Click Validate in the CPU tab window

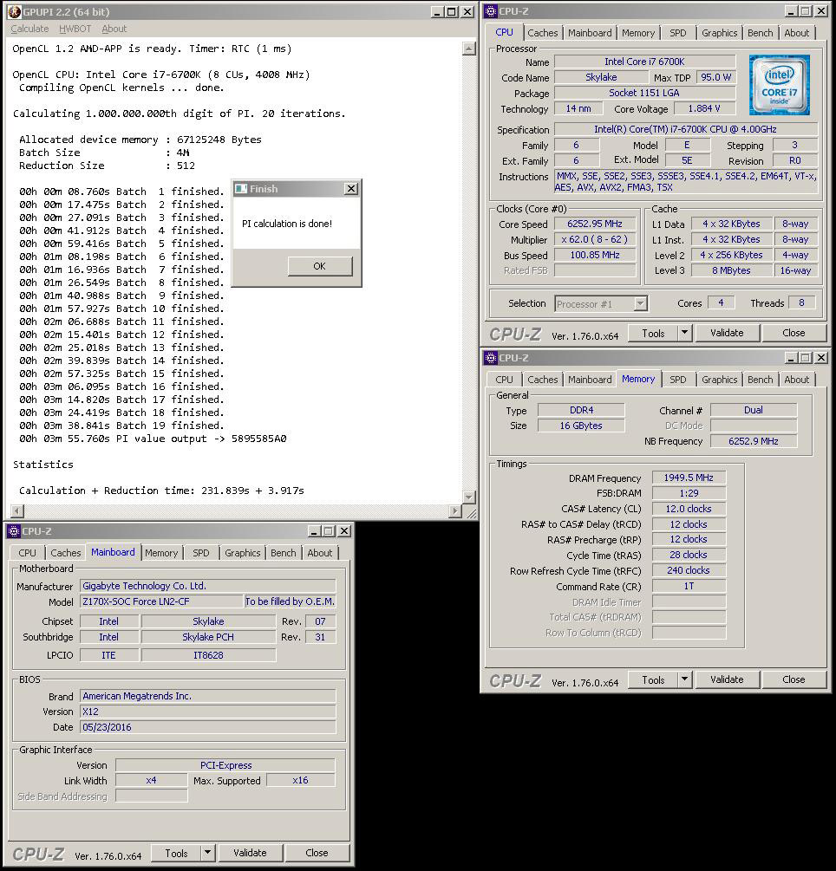727,333
